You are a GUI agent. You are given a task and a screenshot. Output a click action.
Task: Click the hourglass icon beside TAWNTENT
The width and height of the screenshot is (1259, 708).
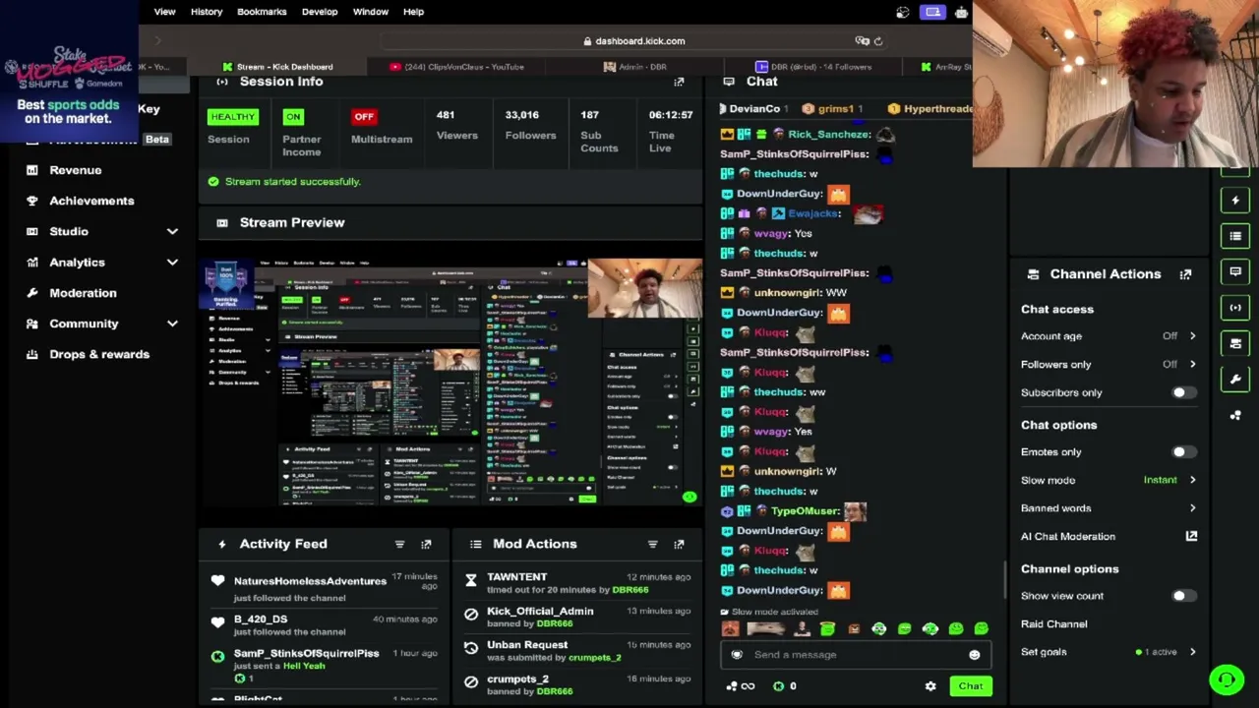point(471,582)
